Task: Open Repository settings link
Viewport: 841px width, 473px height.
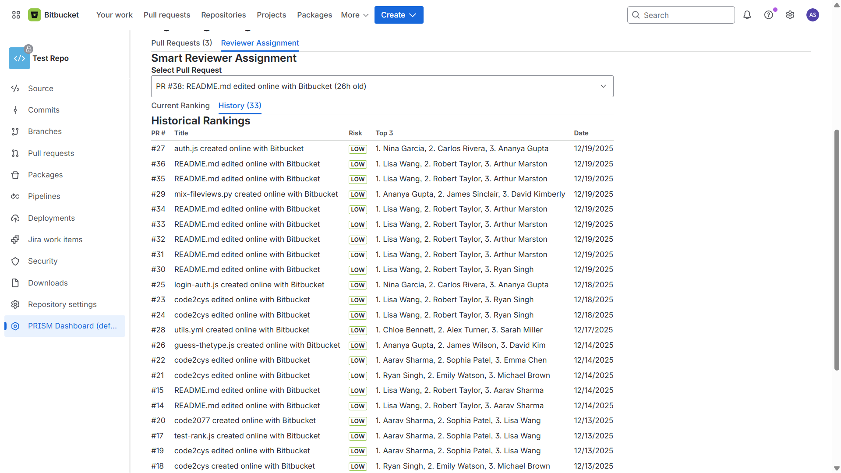Action: tap(62, 304)
